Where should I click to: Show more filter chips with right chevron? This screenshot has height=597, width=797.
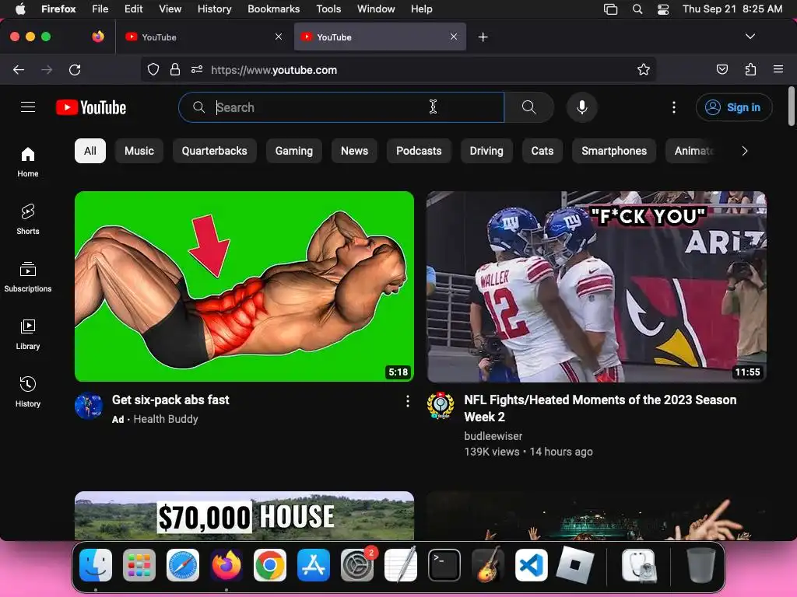tap(745, 151)
